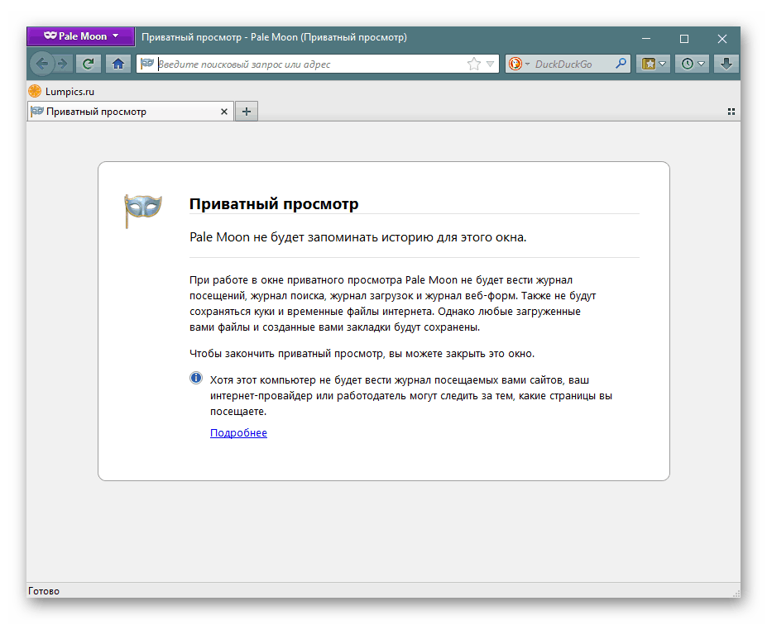Open the downloads panel

tap(726, 64)
